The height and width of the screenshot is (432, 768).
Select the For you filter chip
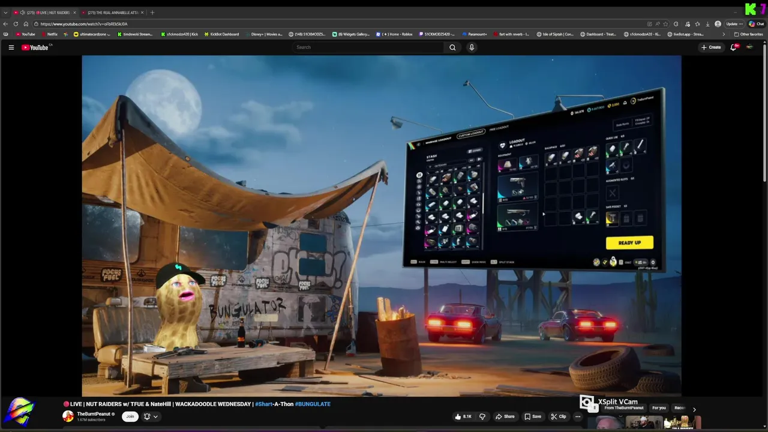[659, 408]
